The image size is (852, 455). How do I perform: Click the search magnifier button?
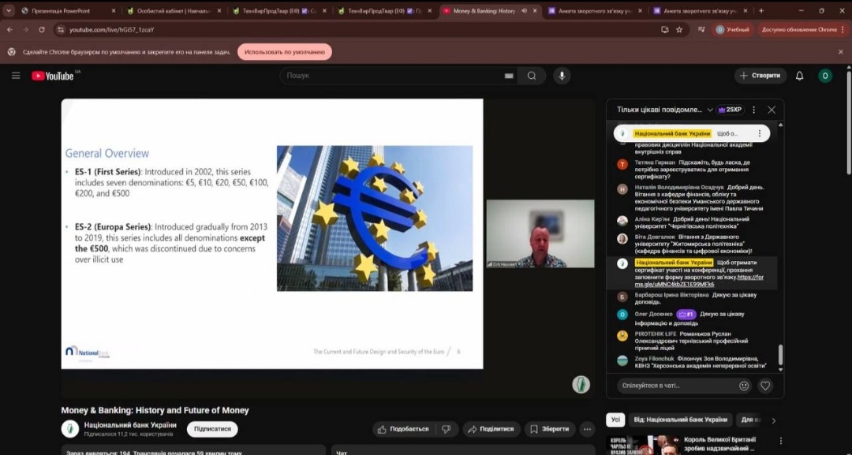(x=532, y=76)
